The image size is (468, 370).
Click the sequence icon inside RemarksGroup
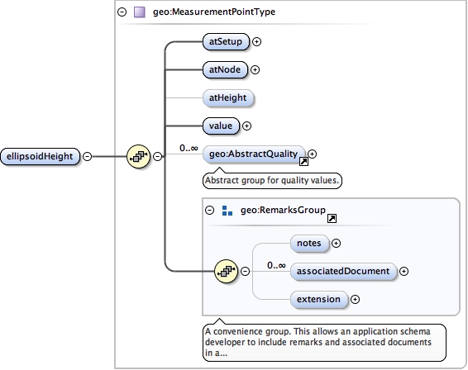click(226, 271)
